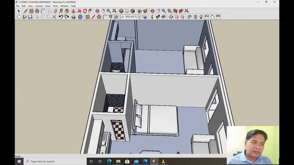Save the model with floppy icon
The width and height of the screenshot is (294, 165).
[30, 17]
